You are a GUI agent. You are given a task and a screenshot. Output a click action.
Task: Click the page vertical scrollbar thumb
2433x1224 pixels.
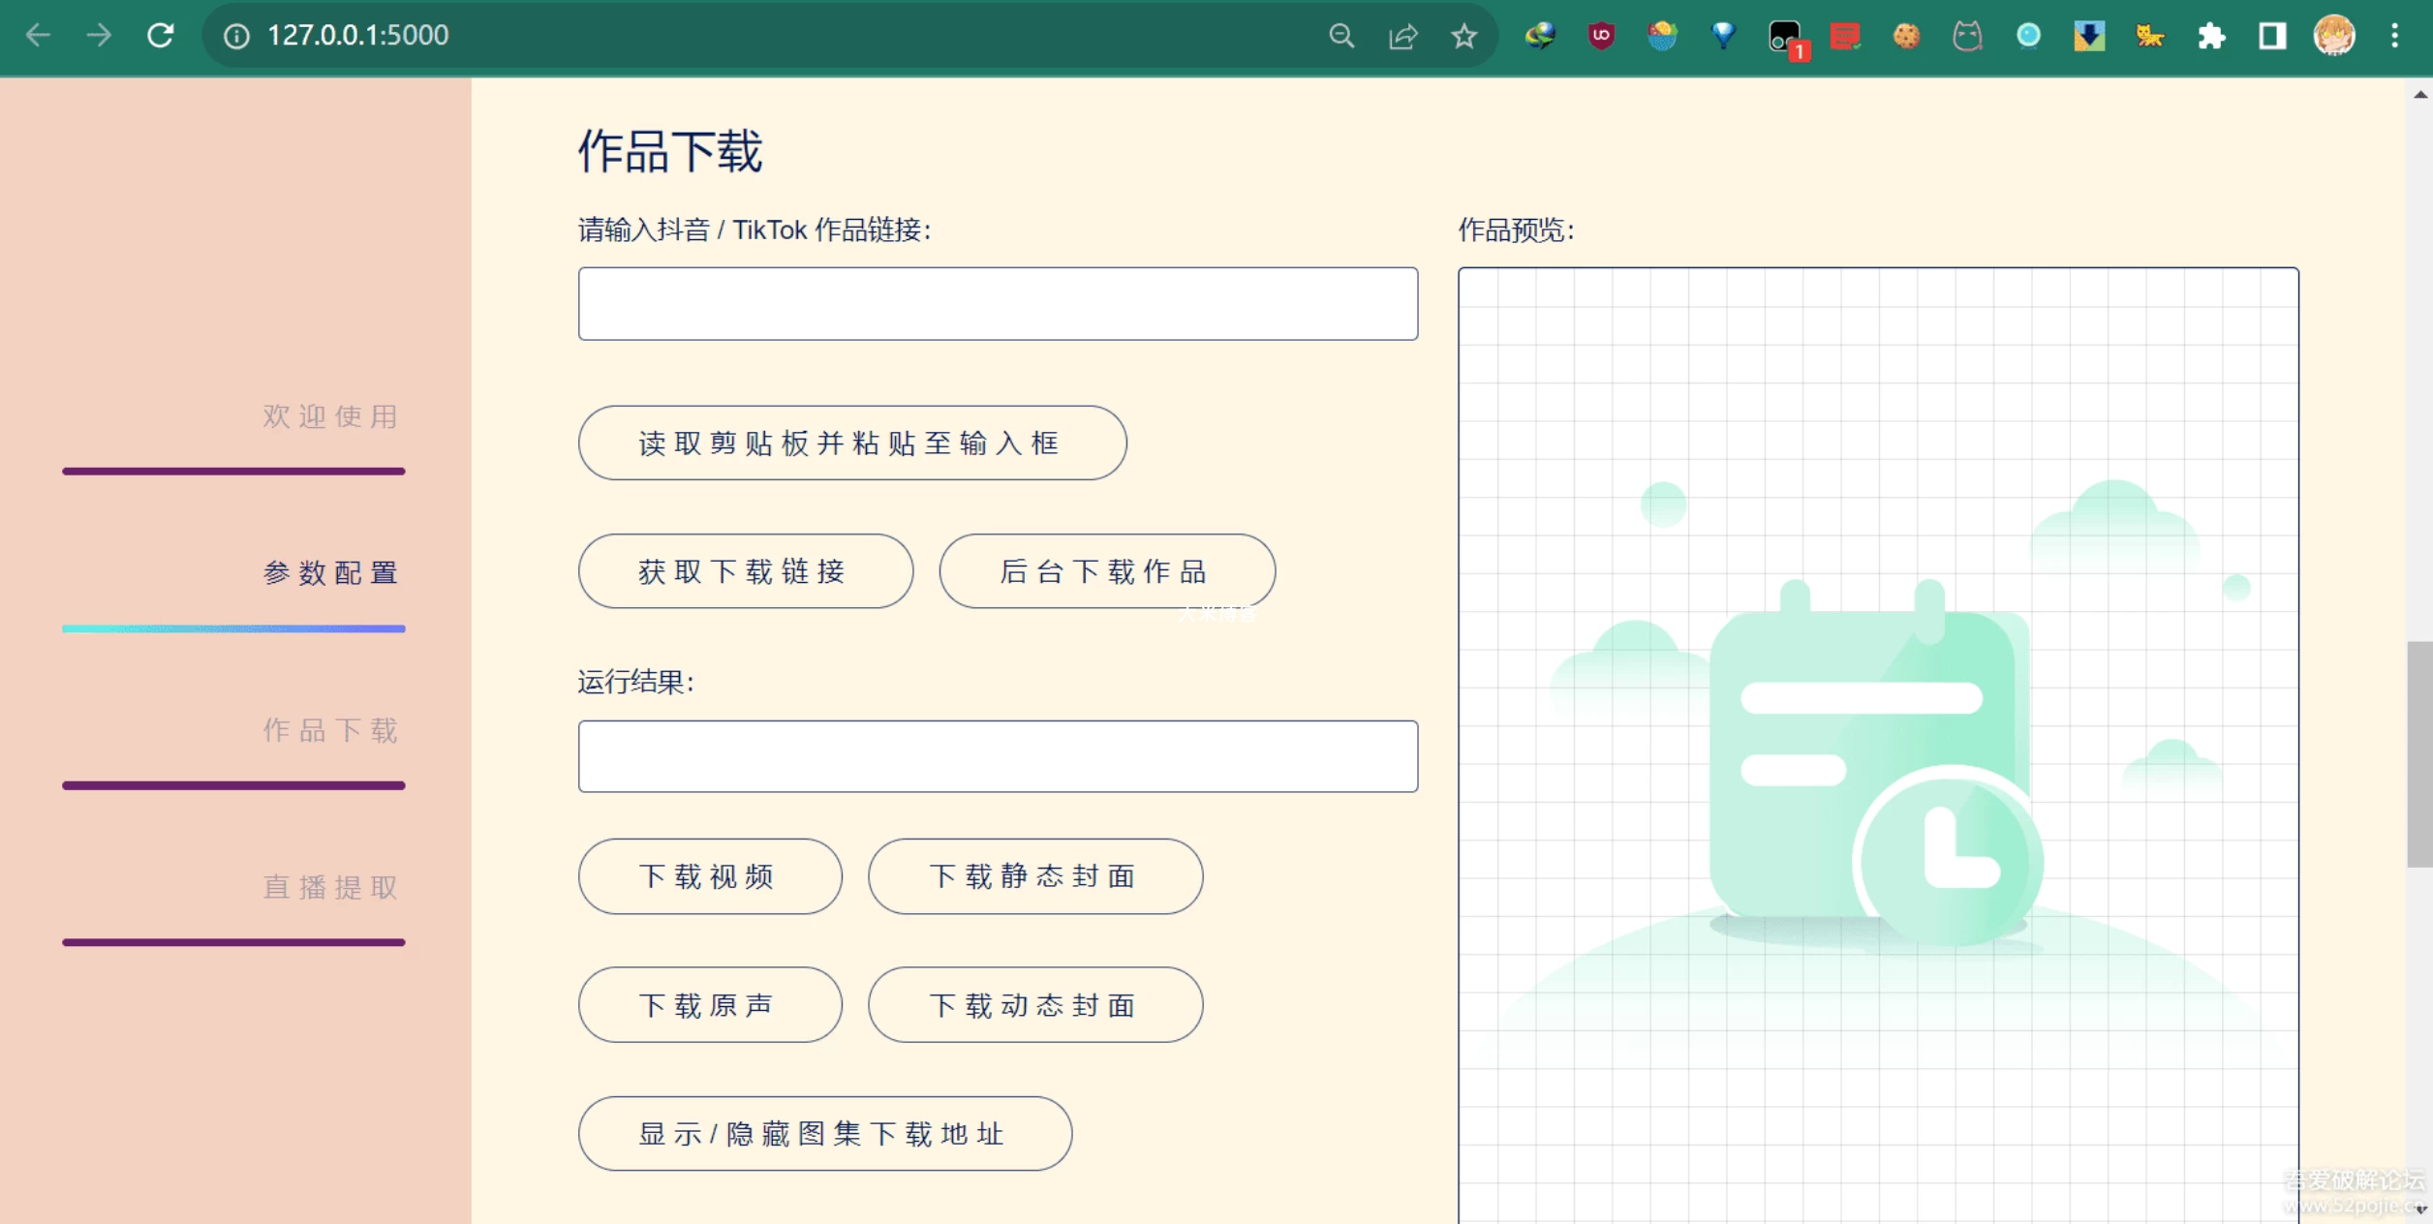coord(2418,753)
